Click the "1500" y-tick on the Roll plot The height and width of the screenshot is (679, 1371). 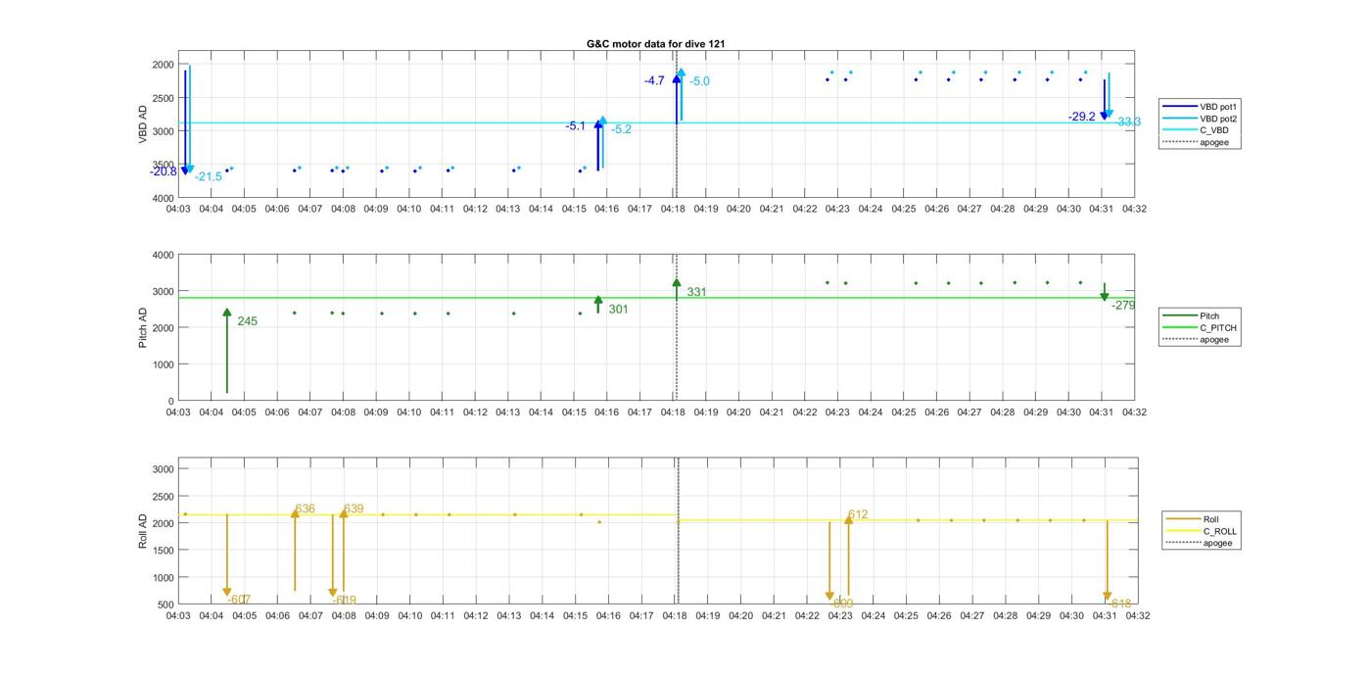pyautogui.click(x=163, y=551)
